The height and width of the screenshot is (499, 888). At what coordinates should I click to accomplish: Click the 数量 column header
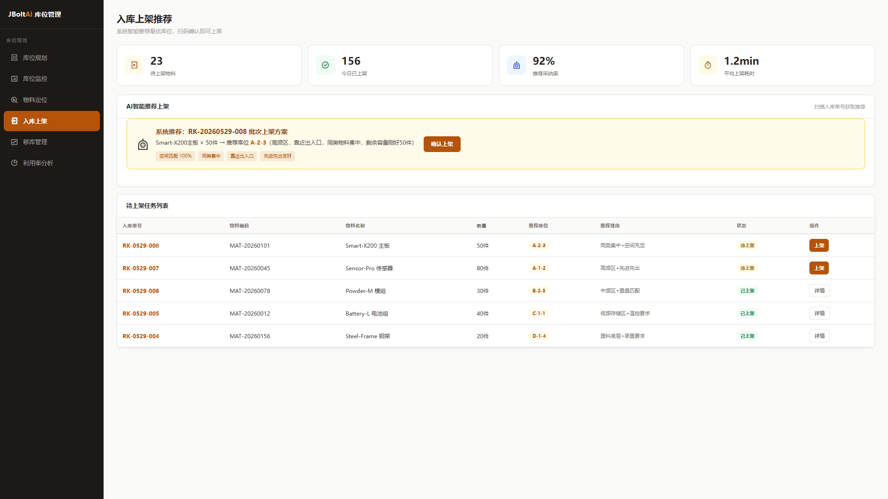pos(481,226)
